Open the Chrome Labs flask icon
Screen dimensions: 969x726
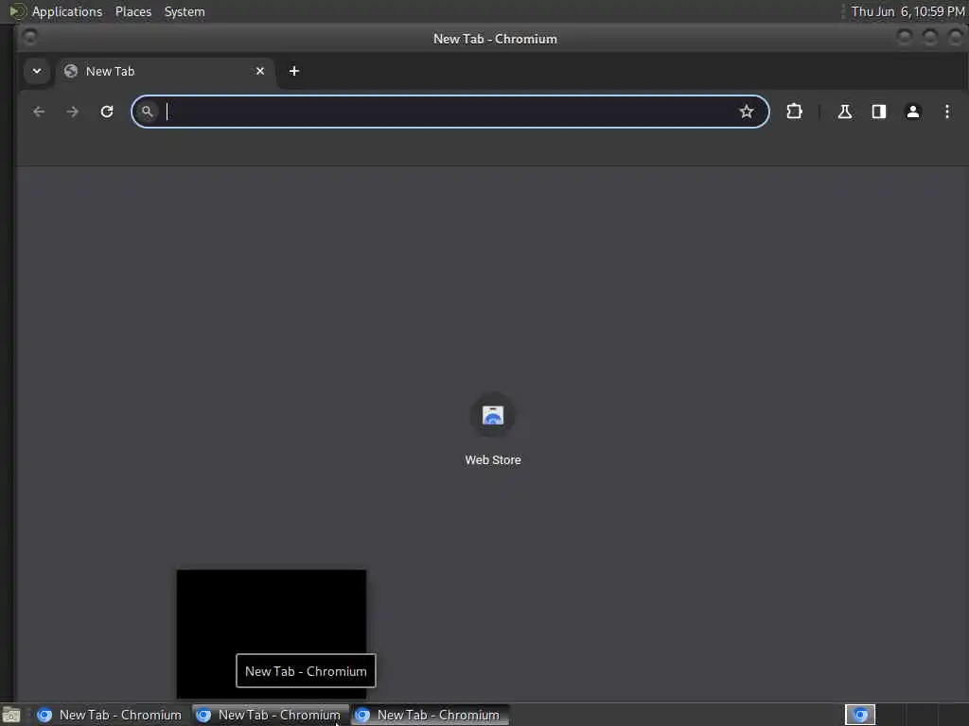844,112
